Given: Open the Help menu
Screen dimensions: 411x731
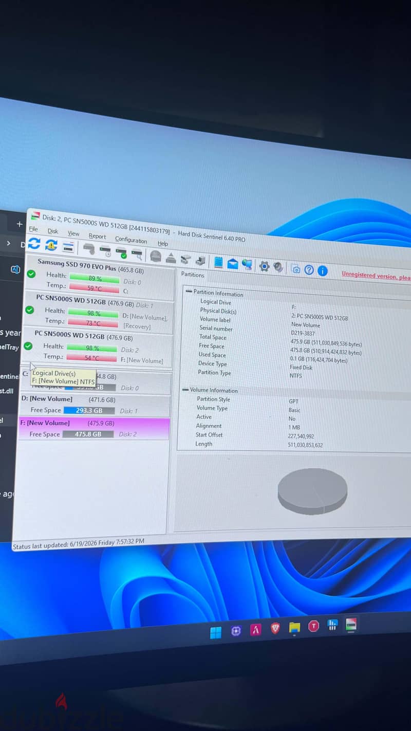Looking at the screenshot, I should coord(163,243).
